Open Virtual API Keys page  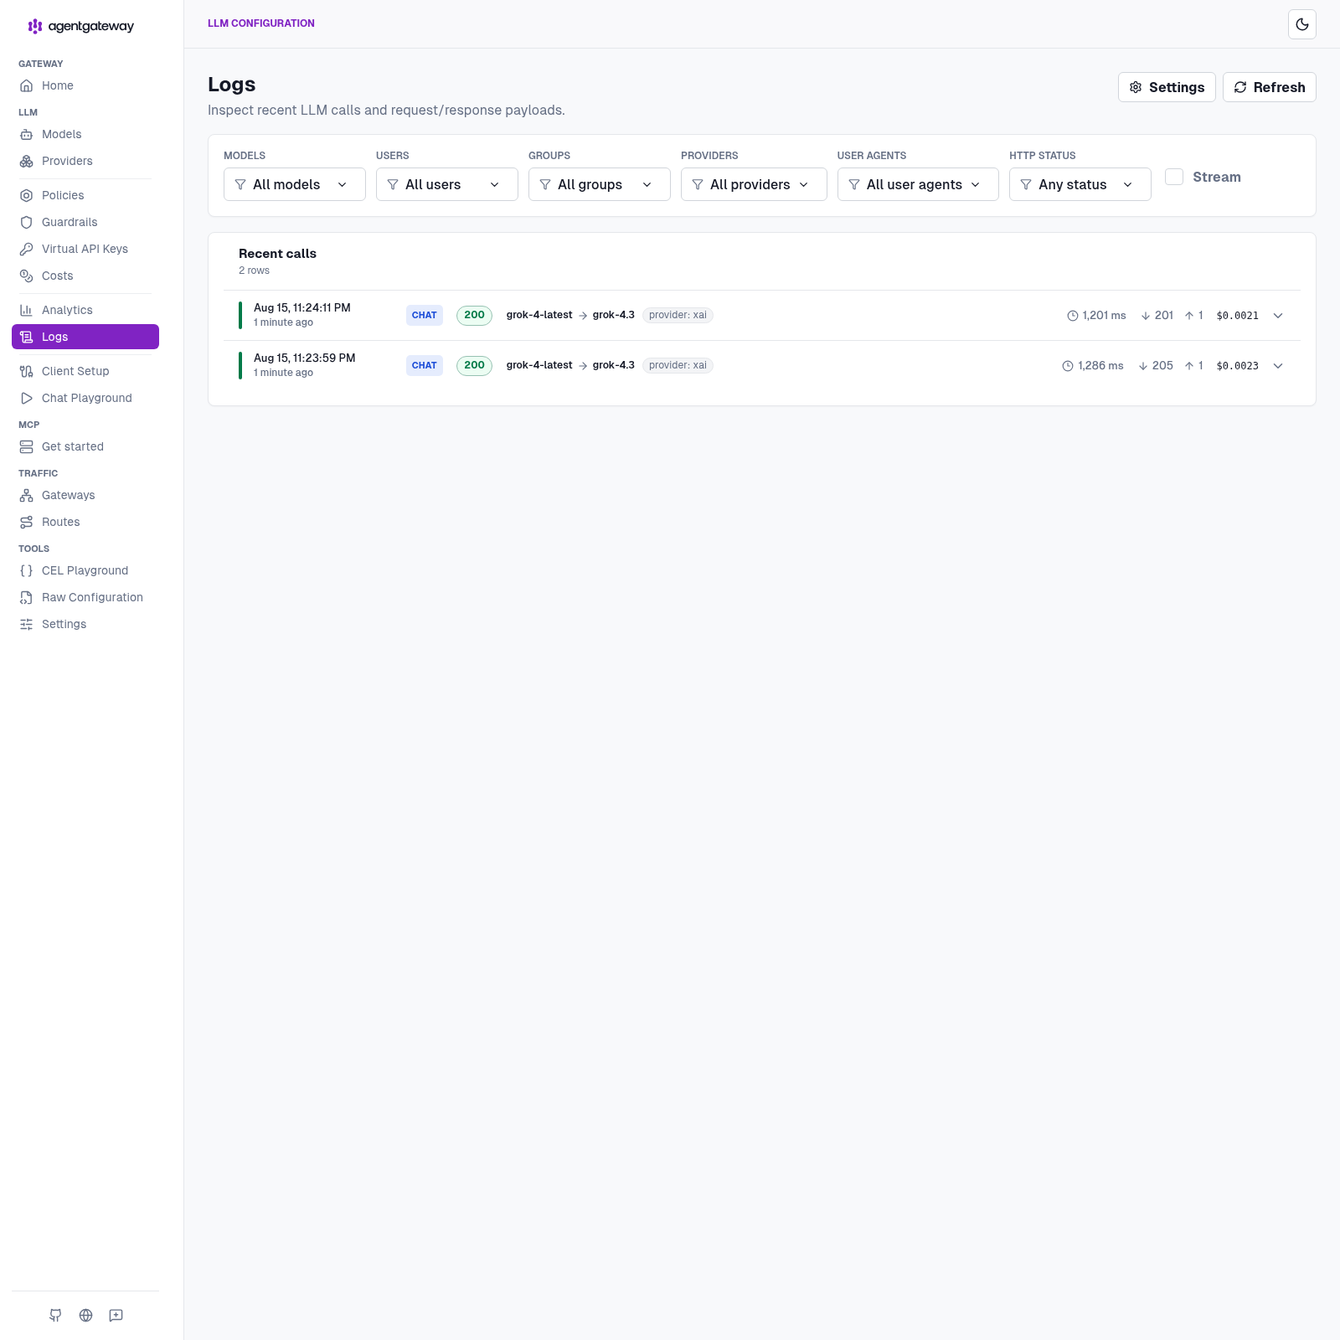pos(85,249)
